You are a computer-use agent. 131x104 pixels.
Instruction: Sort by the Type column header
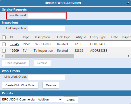coord(26,37)
